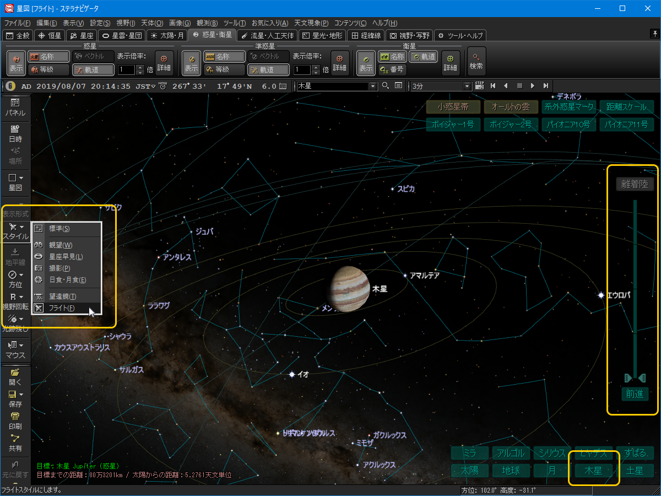Open the 天文現象(P) menu
The height and width of the screenshot is (496, 661).
[x=311, y=23]
